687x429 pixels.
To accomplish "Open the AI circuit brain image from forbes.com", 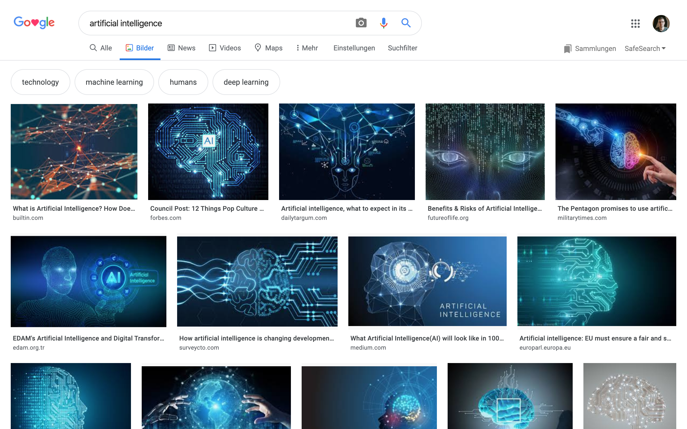I will [x=208, y=151].
